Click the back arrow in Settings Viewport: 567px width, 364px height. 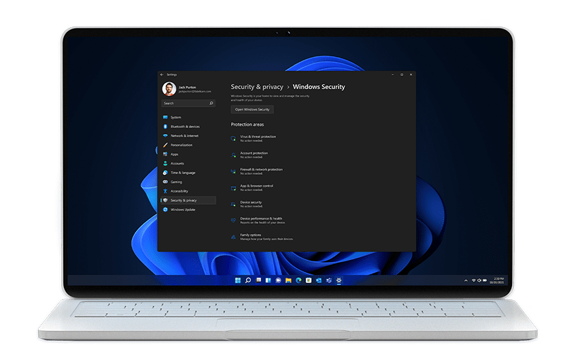(x=162, y=74)
